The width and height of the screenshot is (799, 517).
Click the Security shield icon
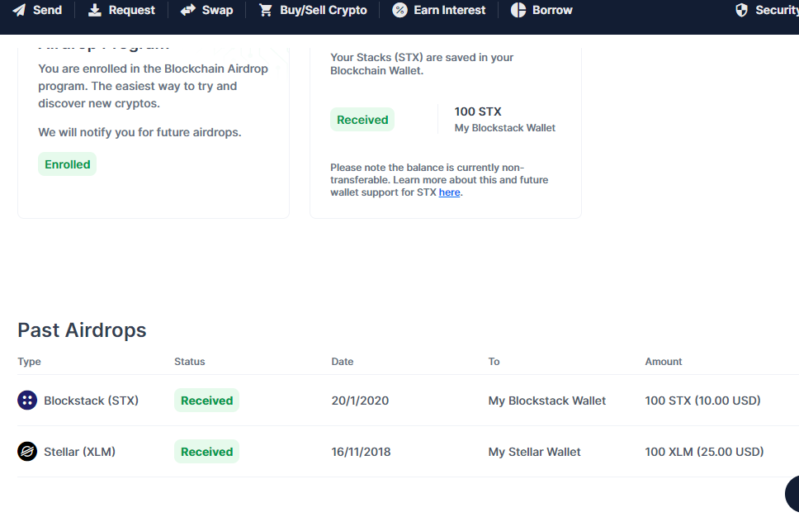point(741,10)
